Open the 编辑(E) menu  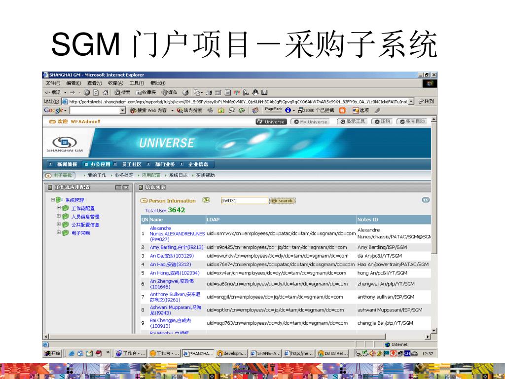pyautogui.click(x=73, y=83)
